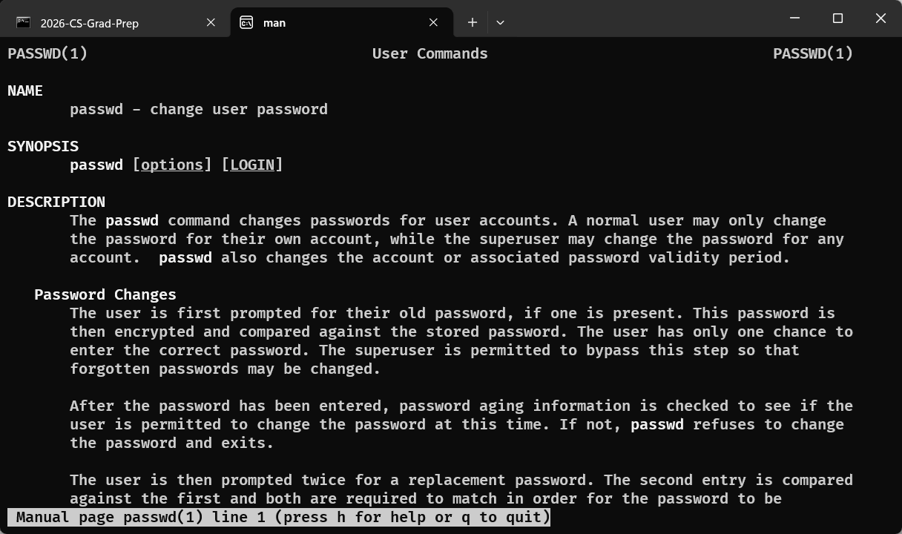Minimize the terminal window

(x=794, y=19)
